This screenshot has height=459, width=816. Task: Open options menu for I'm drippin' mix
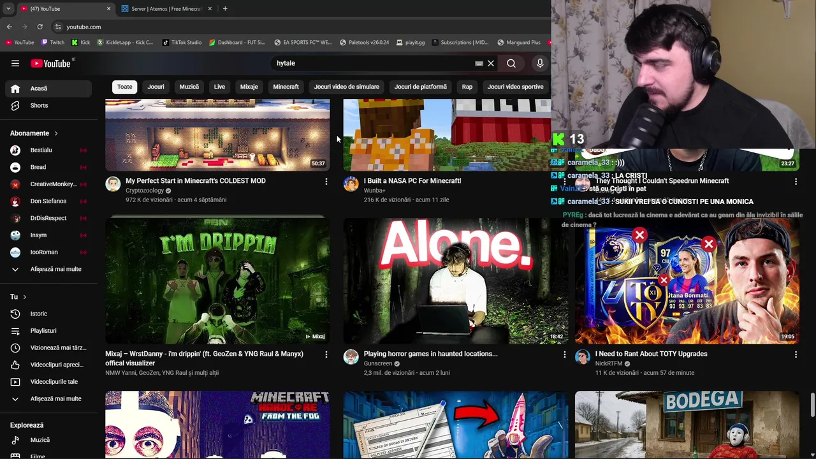tap(326, 354)
